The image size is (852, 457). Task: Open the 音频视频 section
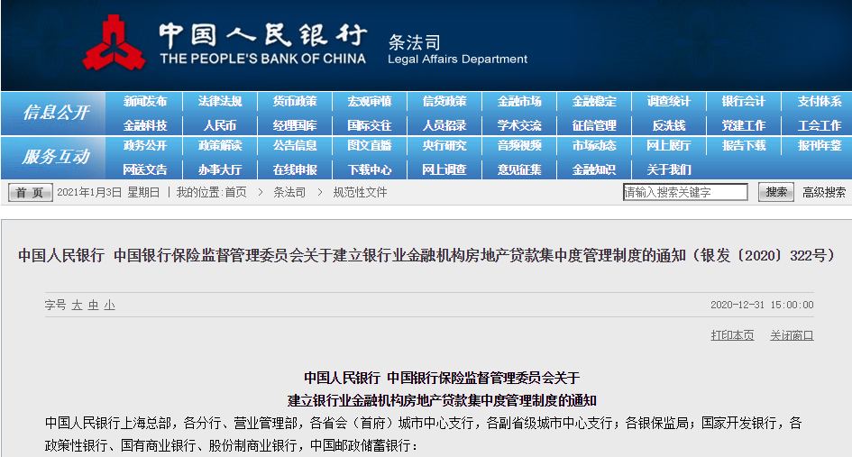tap(519, 146)
